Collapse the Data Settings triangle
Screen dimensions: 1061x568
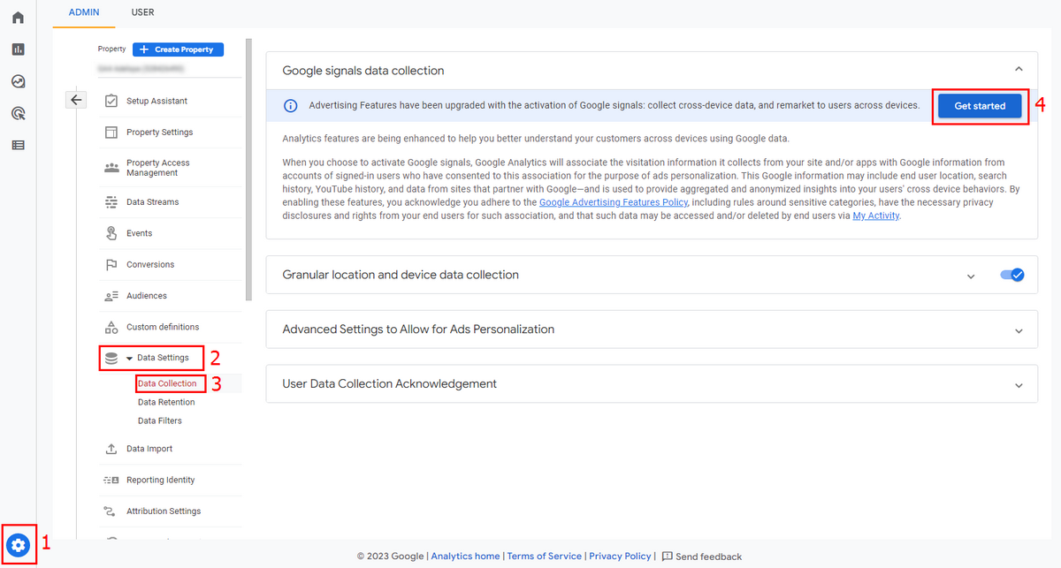tap(129, 359)
